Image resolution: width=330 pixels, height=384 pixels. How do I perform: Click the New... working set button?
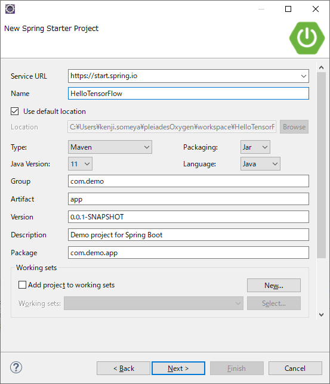274,285
